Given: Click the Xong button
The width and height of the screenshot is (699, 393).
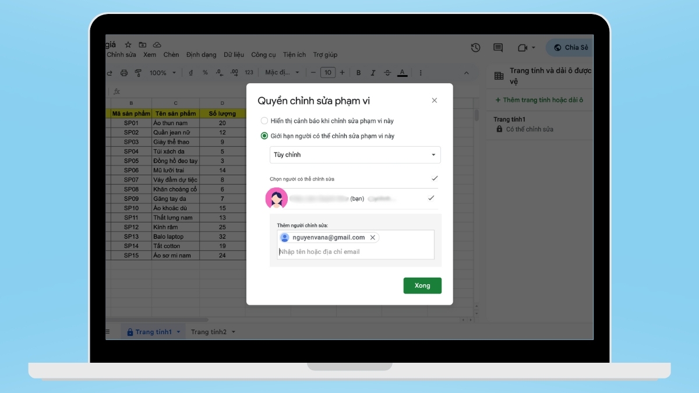Looking at the screenshot, I should pyautogui.click(x=422, y=285).
